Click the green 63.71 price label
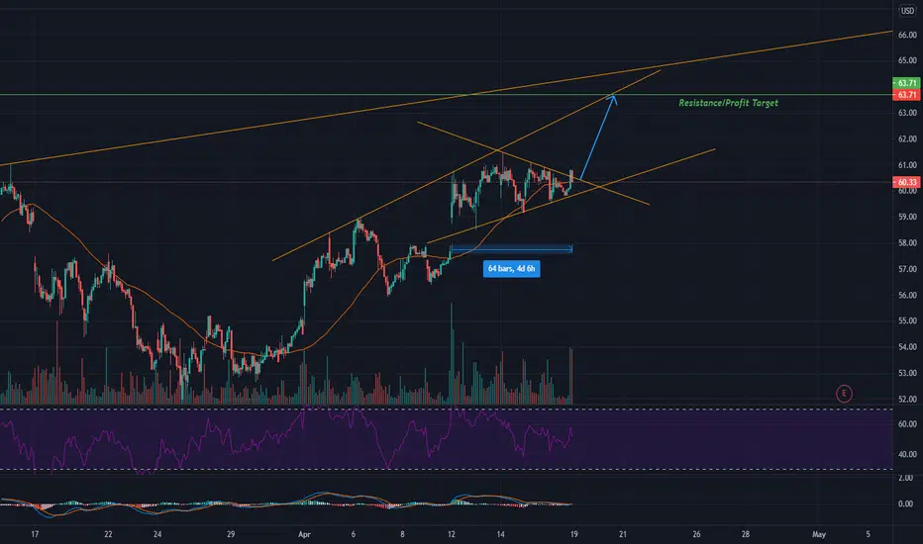 pos(906,83)
